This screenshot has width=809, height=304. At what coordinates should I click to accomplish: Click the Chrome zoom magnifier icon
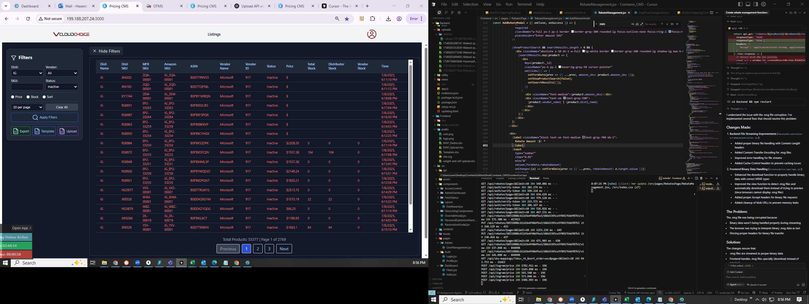pyautogui.click(x=337, y=19)
